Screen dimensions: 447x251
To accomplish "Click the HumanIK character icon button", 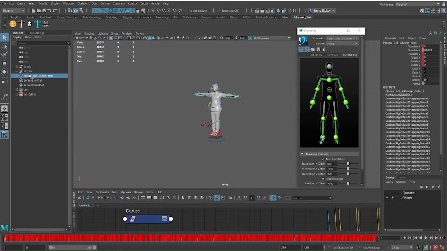I will click(x=303, y=41).
